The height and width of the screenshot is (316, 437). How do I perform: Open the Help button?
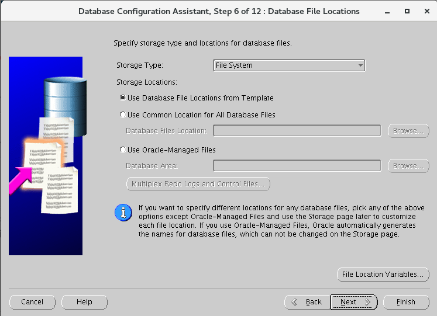point(84,302)
